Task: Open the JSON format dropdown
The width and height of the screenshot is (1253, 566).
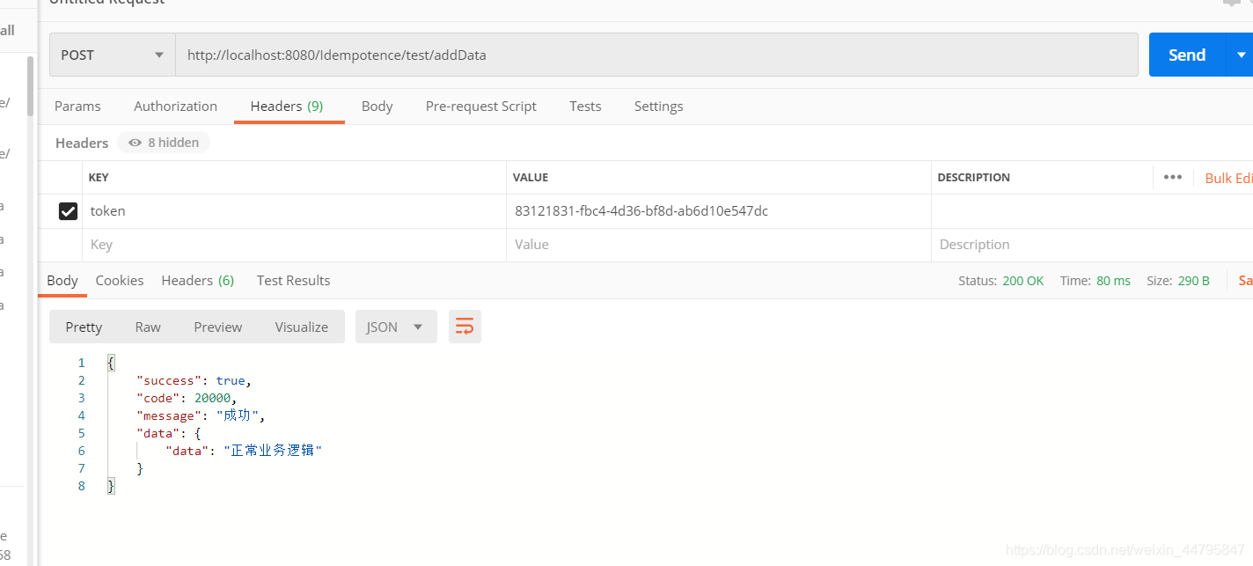Action: coord(396,327)
